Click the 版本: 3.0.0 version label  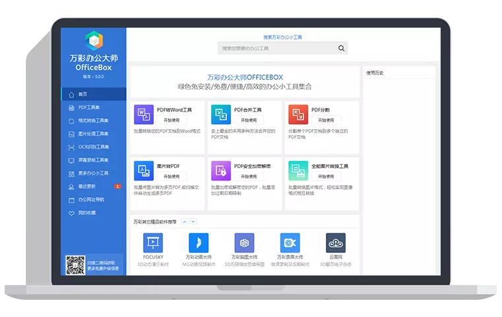tap(94, 76)
